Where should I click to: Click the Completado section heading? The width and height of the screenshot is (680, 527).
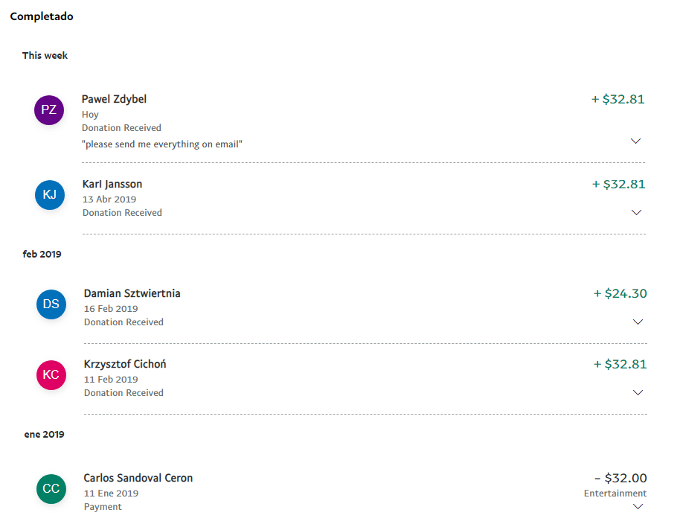click(42, 16)
